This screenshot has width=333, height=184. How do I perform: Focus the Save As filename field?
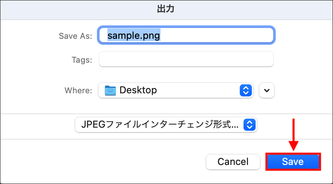[x=186, y=35]
